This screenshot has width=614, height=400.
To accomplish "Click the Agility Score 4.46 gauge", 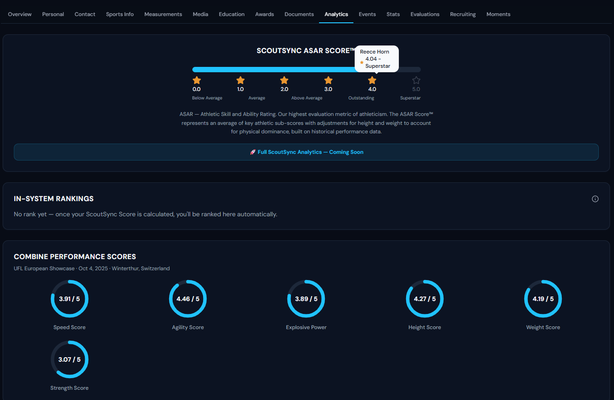I will pyautogui.click(x=188, y=299).
